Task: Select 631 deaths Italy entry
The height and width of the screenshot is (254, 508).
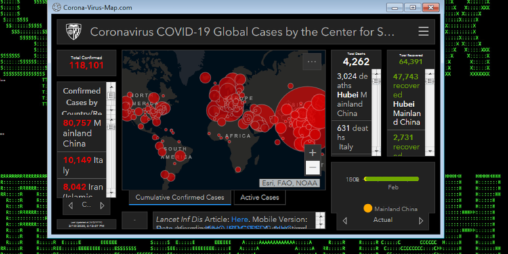Action: click(x=352, y=137)
